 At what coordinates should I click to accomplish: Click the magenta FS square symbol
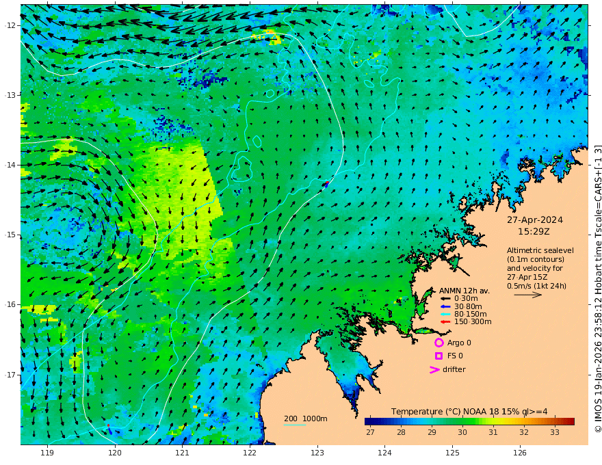pos(439,356)
